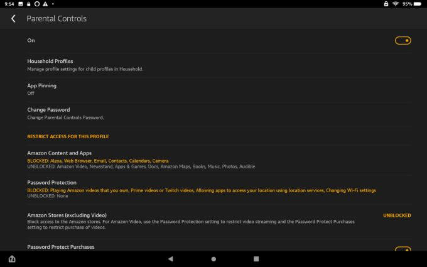The image size is (427, 267).
Task: Tap the UNBLOCKED status for Amazon Stores
Action: click(397, 215)
